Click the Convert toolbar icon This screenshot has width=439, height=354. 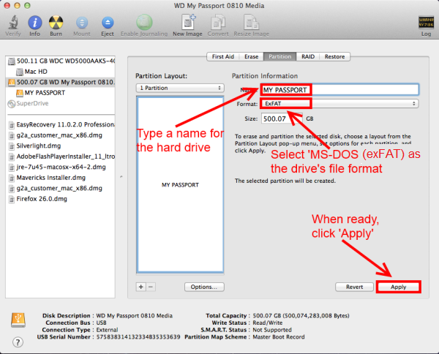point(218,22)
